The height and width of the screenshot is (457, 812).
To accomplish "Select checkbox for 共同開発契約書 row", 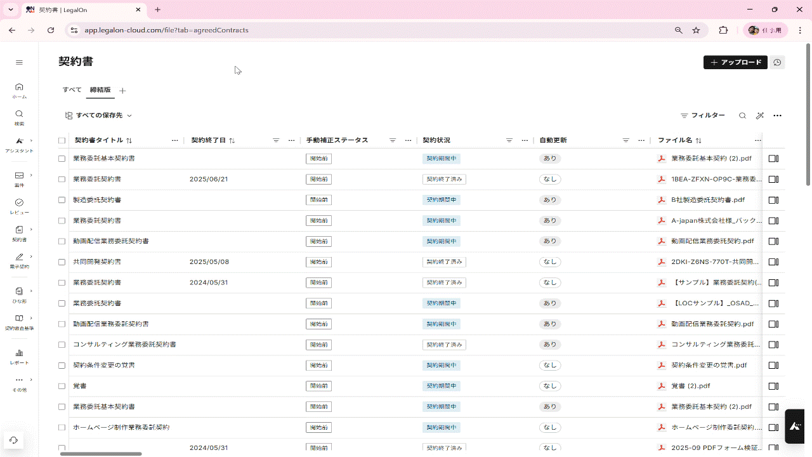I will point(62,262).
